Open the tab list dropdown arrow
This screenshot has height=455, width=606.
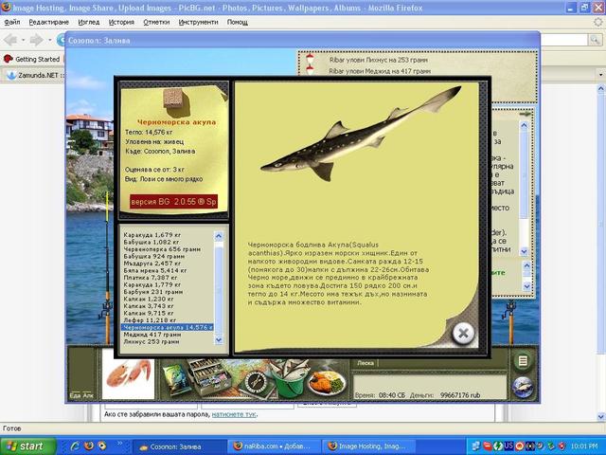tap(600, 74)
